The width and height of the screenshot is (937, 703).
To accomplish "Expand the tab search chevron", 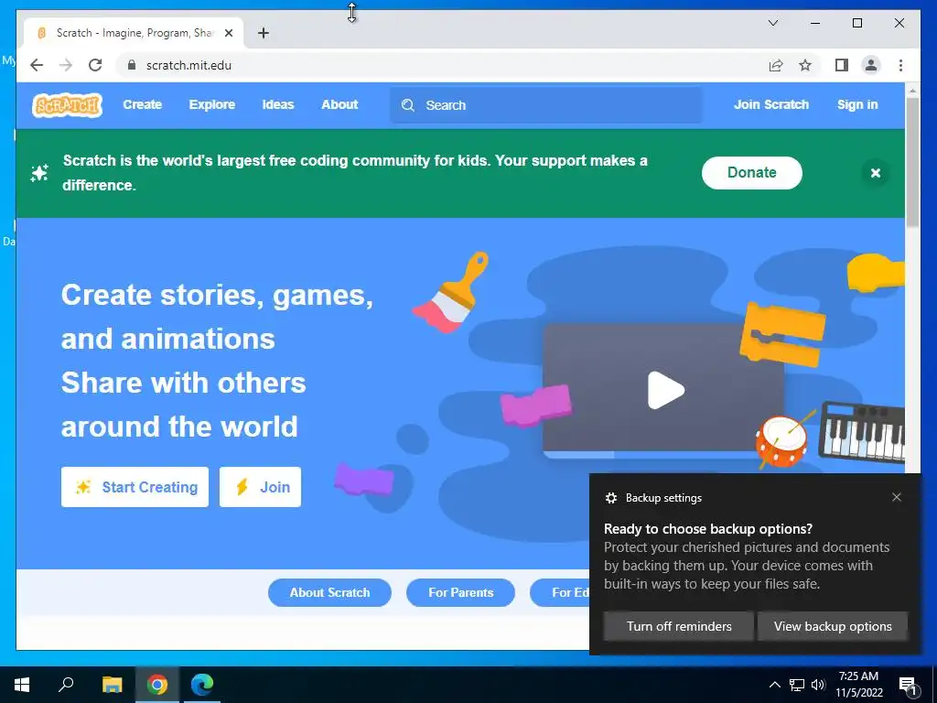I will tap(772, 23).
